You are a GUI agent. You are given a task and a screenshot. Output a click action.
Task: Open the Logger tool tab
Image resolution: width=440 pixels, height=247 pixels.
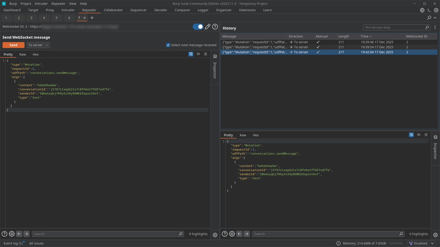[203, 10]
